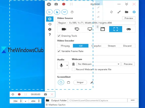The width and height of the screenshot is (145, 108).
Task: Enable Record Webcam to separate file
Action: point(74,69)
